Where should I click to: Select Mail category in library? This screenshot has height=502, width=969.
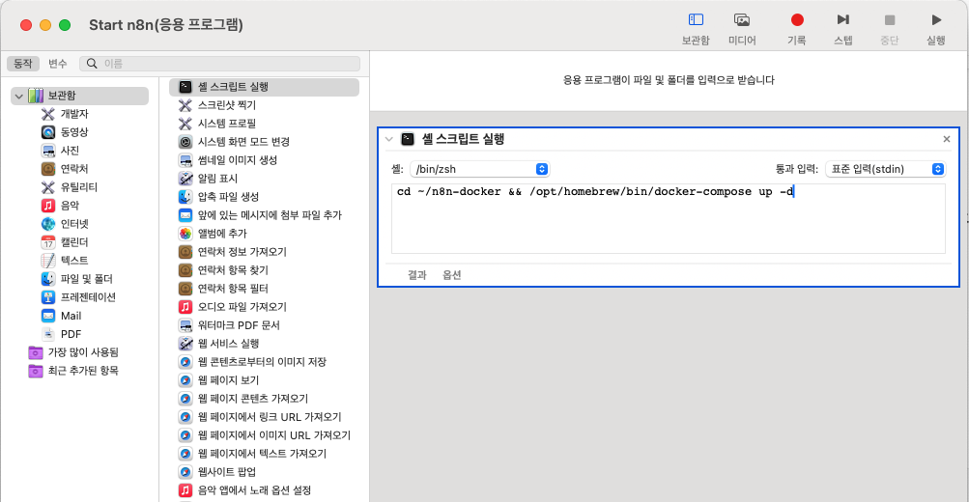(71, 316)
